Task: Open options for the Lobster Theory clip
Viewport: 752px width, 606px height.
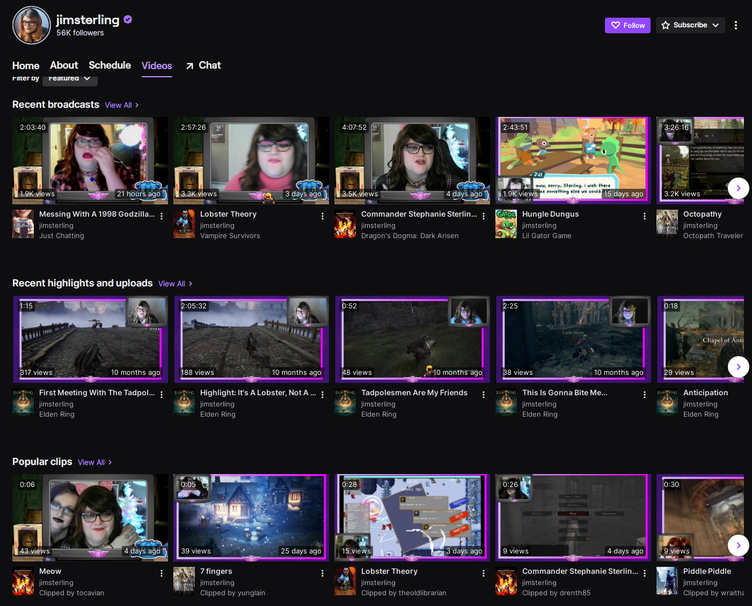Action: 484,573
